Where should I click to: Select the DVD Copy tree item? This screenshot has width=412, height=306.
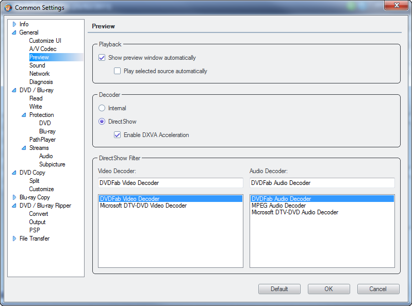32,173
